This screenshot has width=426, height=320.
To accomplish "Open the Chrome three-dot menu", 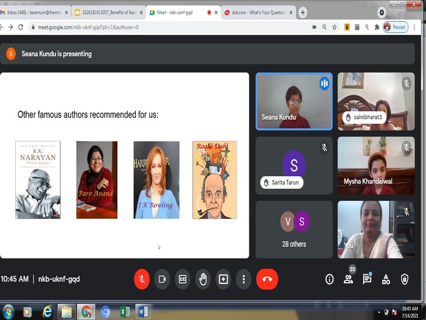I will (414, 27).
